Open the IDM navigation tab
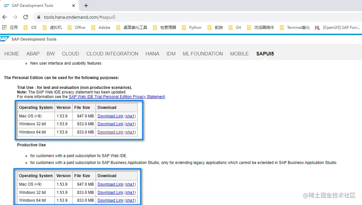 [171, 54]
